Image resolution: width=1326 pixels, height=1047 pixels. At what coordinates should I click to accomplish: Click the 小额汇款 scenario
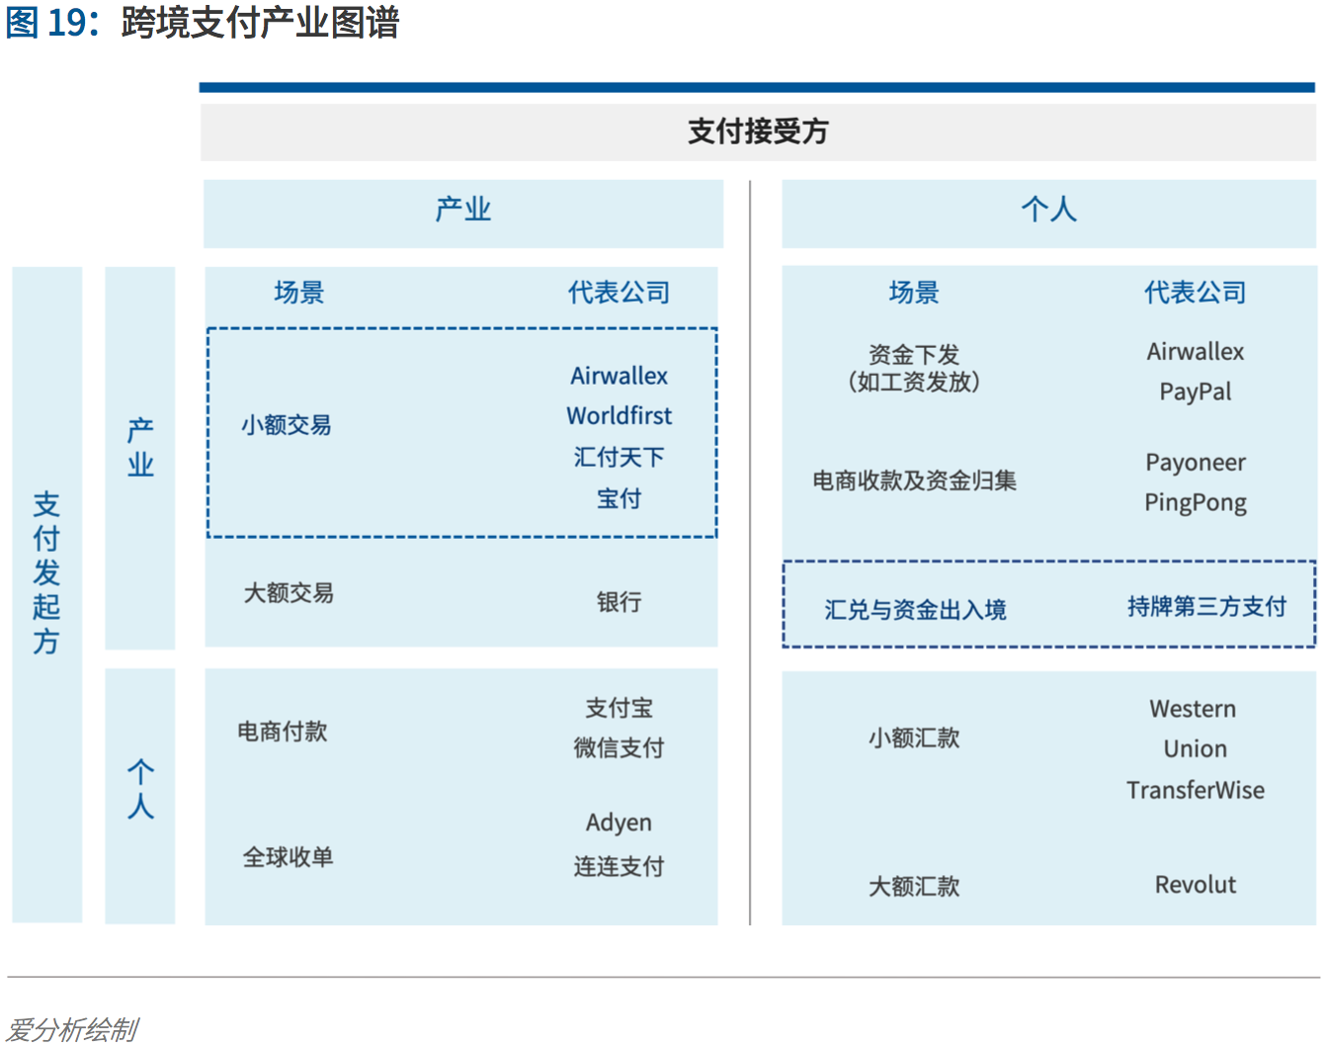(x=914, y=738)
